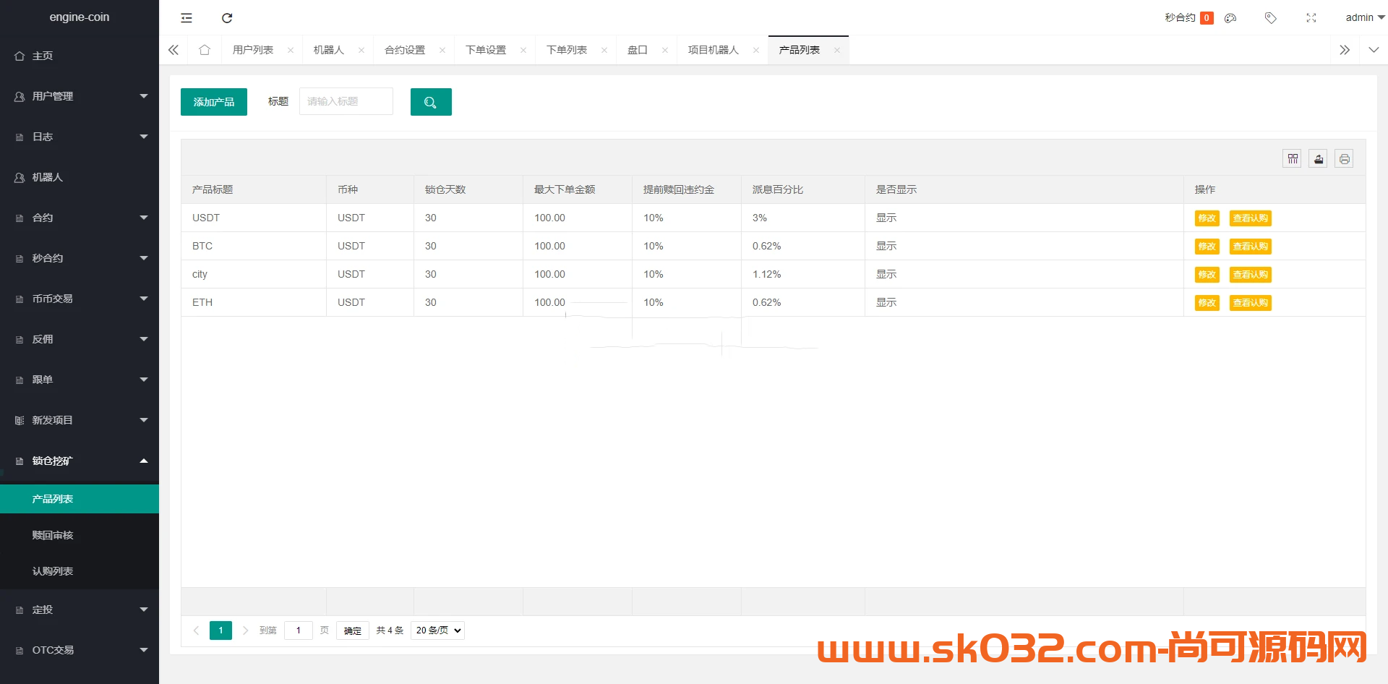Image resolution: width=1388 pixels, height=684 pixels.
Task: Open 认购列表 in the sidebar
Action: point(80,571)
